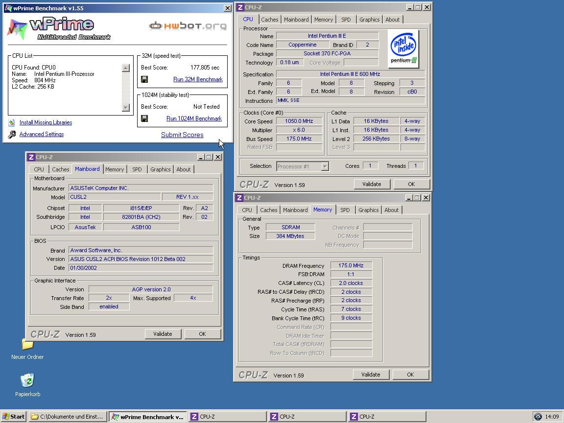Image resolution: width=564 pixels, height=423 pixels.
Task: Click the Install Missing Libraries icon
Action: point(12,123)
